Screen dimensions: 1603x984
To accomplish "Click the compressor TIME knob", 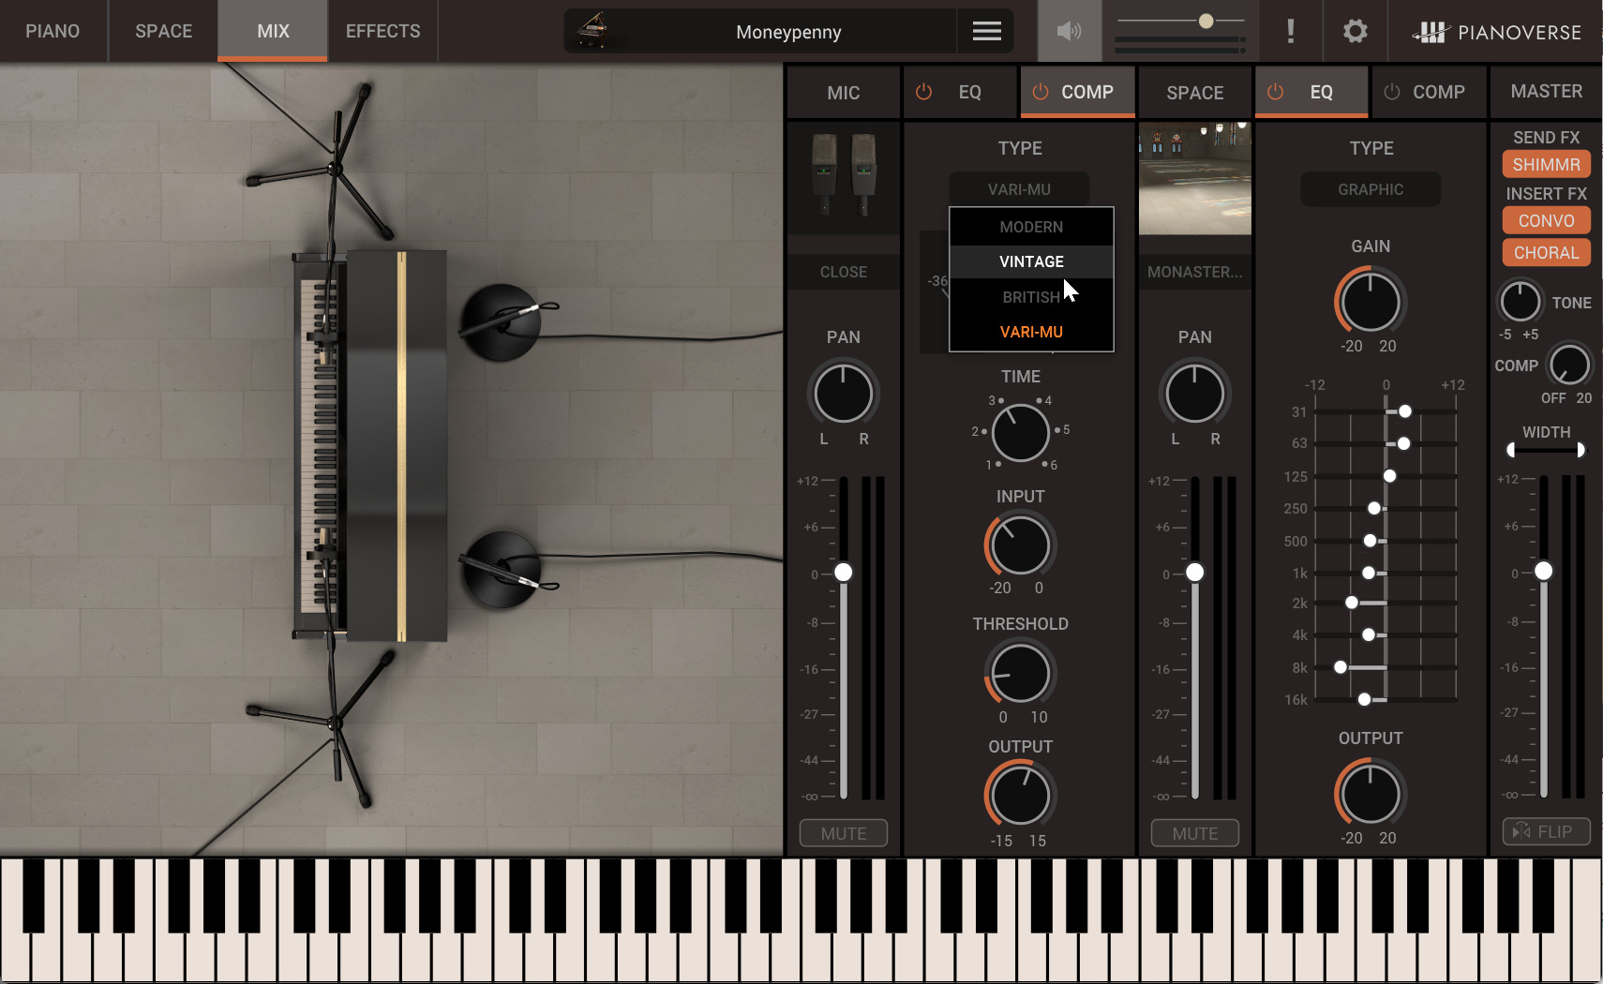I will (1020, 432).
